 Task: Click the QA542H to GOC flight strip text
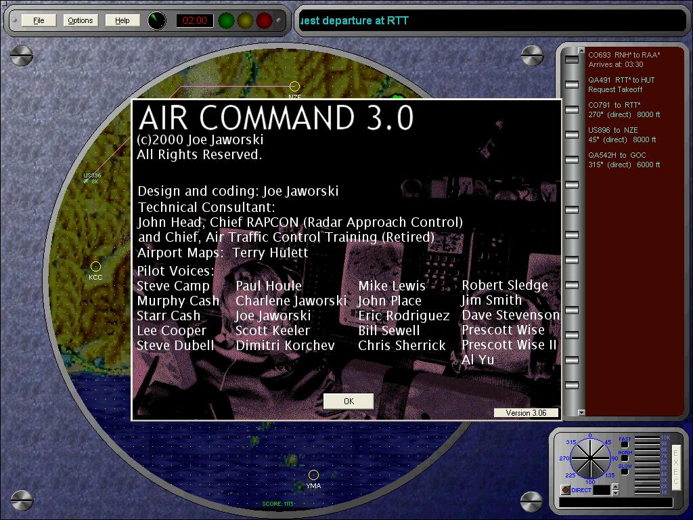pyautogui.click(x=624, y=160)
